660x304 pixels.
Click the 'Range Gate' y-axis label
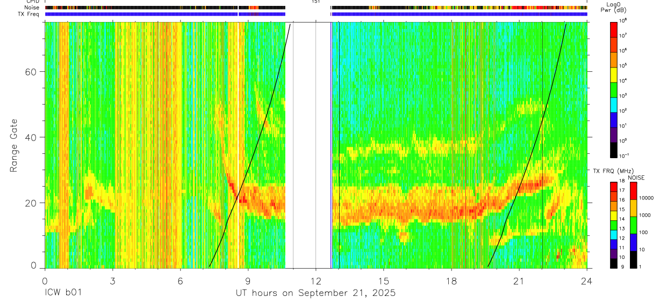click(x=13, y=145)
